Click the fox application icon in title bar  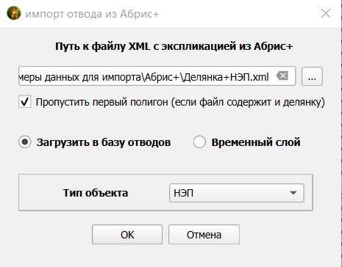14,13
